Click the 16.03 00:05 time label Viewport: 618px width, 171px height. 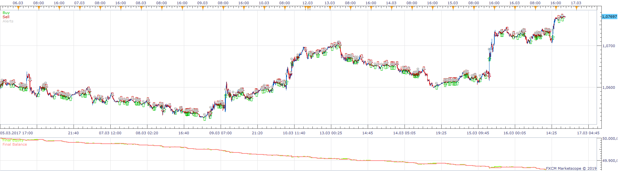(515, 133)
